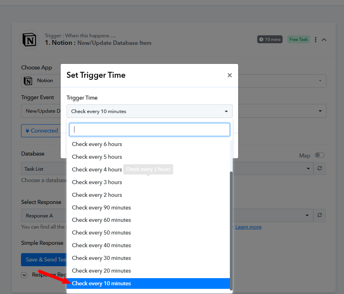Click the Free Task badge
The image size is (344, 294).
tap(298, 39)
